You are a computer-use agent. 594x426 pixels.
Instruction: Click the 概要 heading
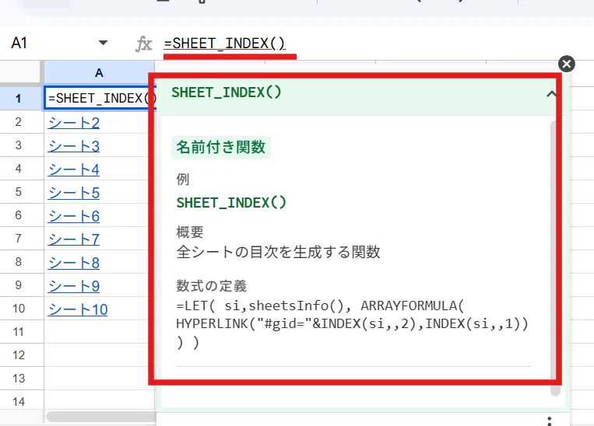coord(190,232)
